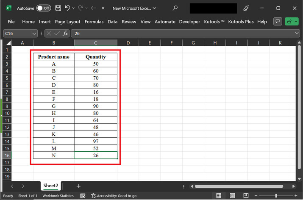303x200 pixels.
Task: Click the macro recording icon in status bar
Action: pos(83,196)
